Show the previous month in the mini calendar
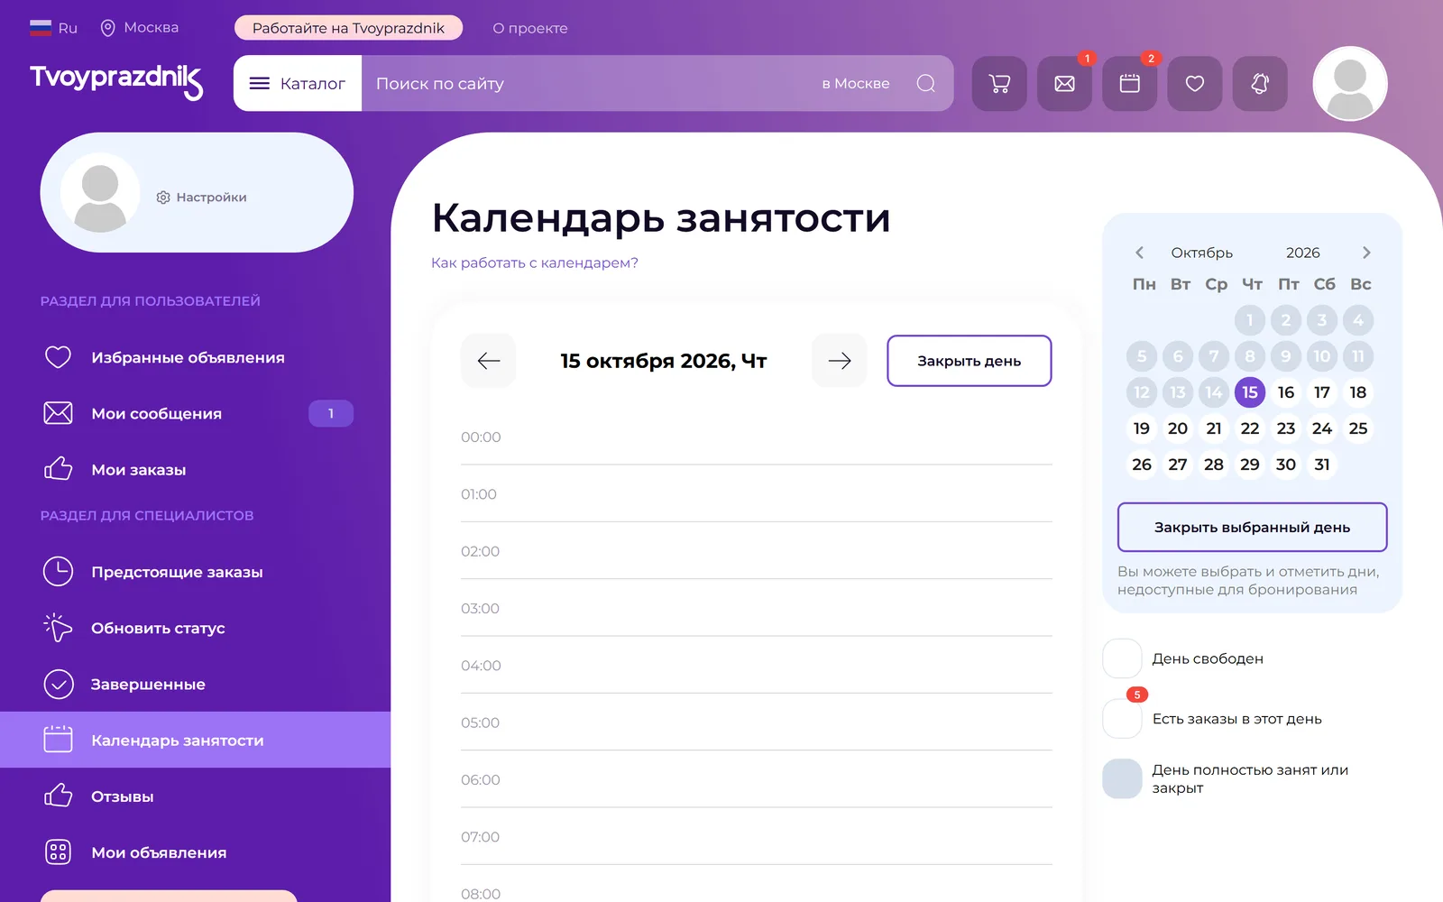This screenshot has width=1443, height=902. coord(1139,253)
